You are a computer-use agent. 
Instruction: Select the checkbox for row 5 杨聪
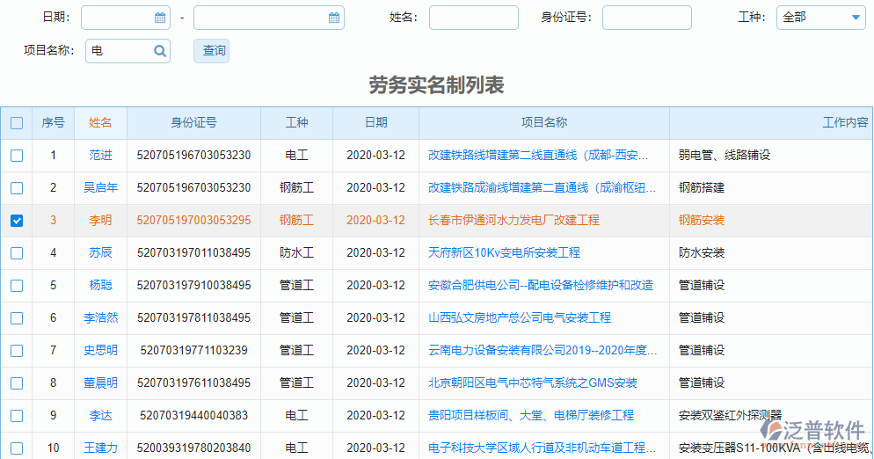[17, 286]
